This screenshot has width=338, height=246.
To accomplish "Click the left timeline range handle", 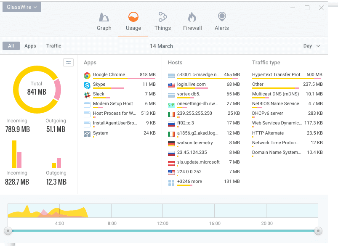I will pyautogui.click(x=8, y=231).
